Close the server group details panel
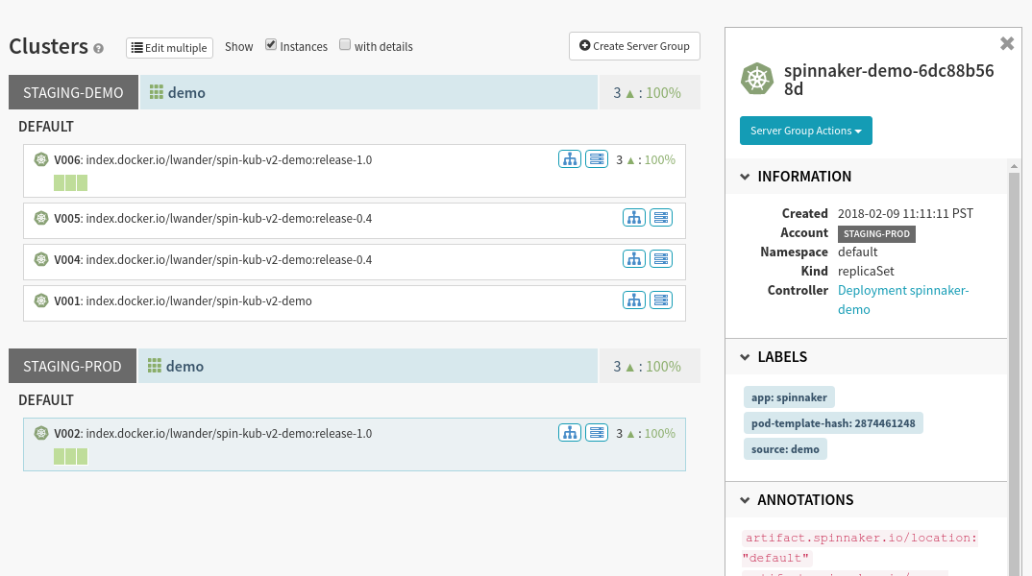This screenshot has height=576, width=1032. (1006, 43)
